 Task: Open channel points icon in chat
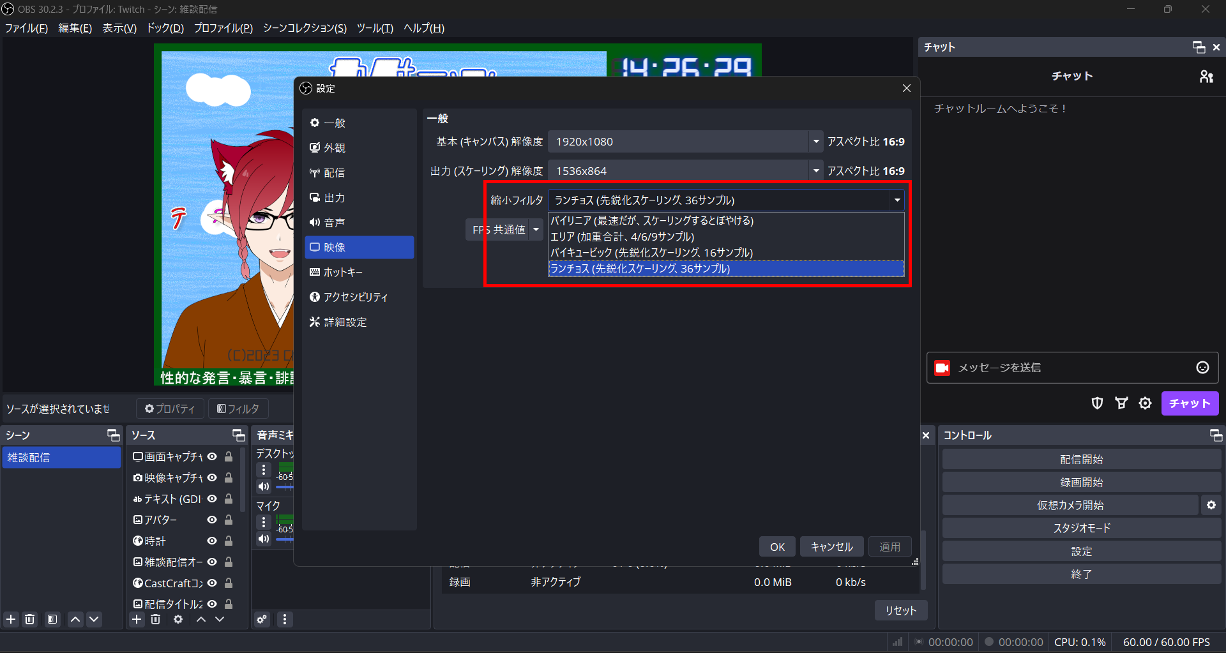tap(1121, 403)
